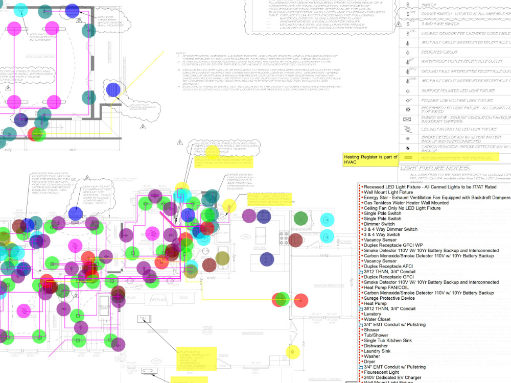
Task: Click 'Ceiling Fan Only No LED Light Fixture'
Action: coord(402,208)
